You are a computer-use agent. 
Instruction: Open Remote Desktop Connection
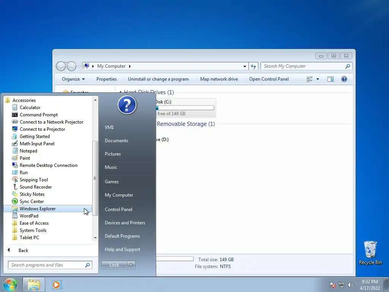pyautogui.click(x=48, y=165)
